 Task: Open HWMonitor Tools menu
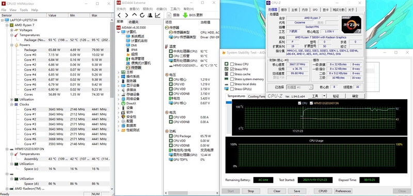coord(24,10)
